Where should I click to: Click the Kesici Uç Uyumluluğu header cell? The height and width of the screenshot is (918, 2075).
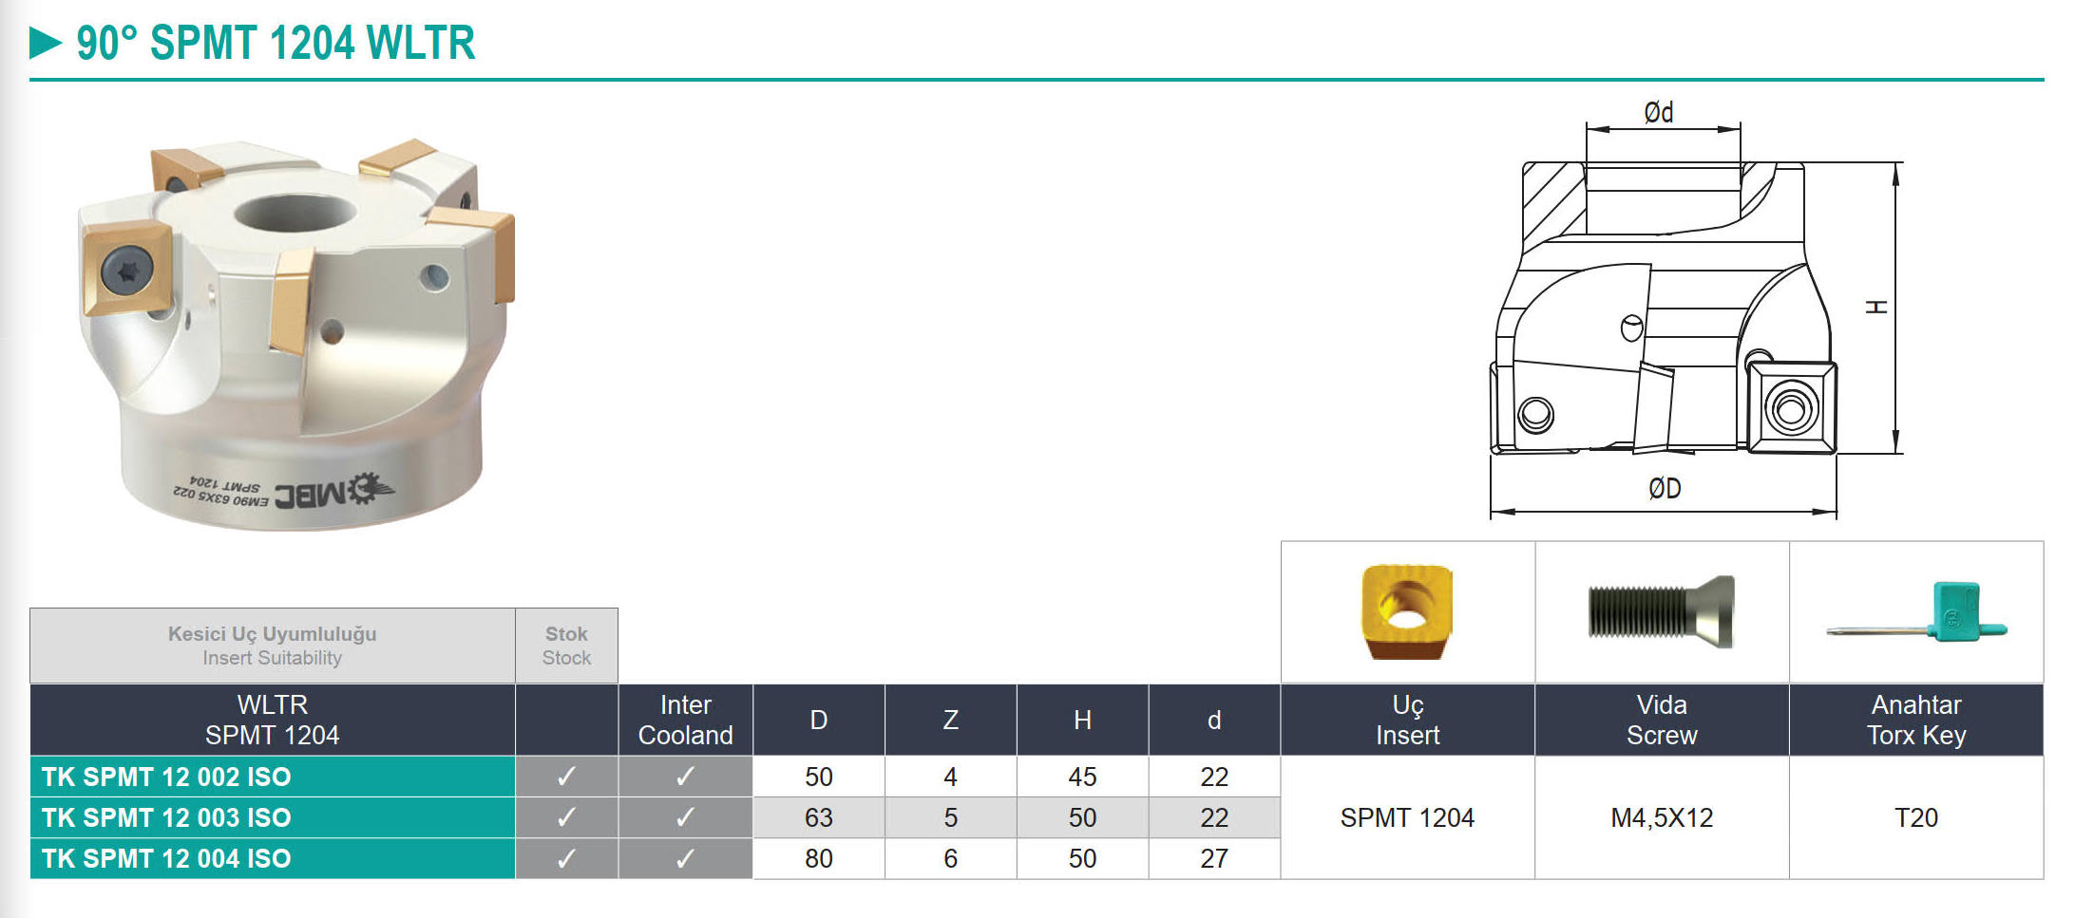click(x=272, y=646)
